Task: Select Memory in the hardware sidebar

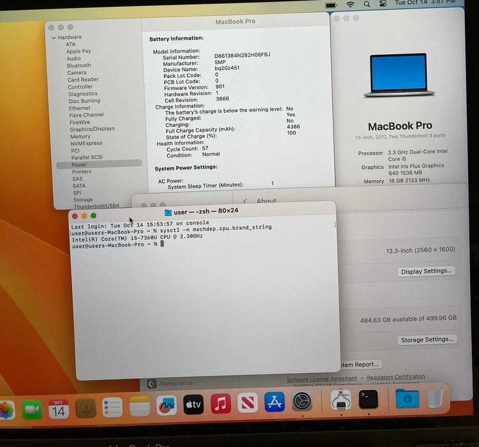Action: [80, 137]
